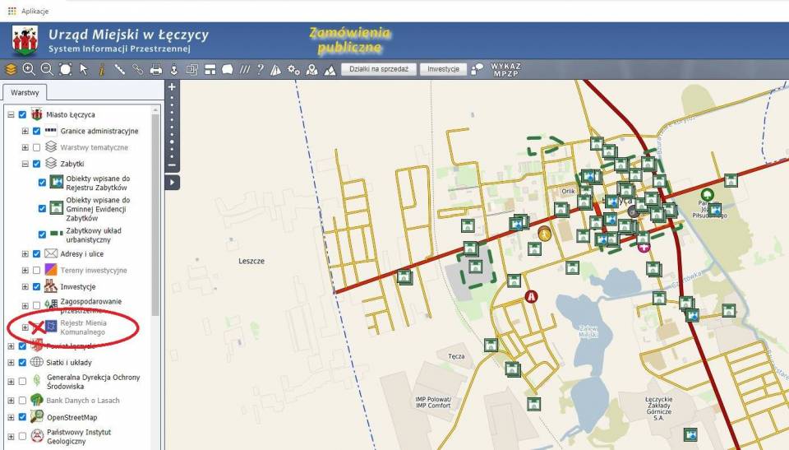Image resolution: width=789 pixels, height=450 pixels.
Task: Select the zoom out magnifier tool
Action: [x=47, y=69]
